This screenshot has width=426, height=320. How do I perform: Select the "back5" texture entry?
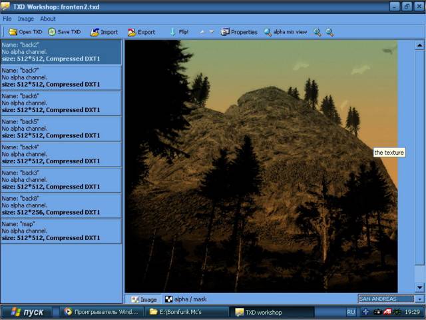pos(61,129)
